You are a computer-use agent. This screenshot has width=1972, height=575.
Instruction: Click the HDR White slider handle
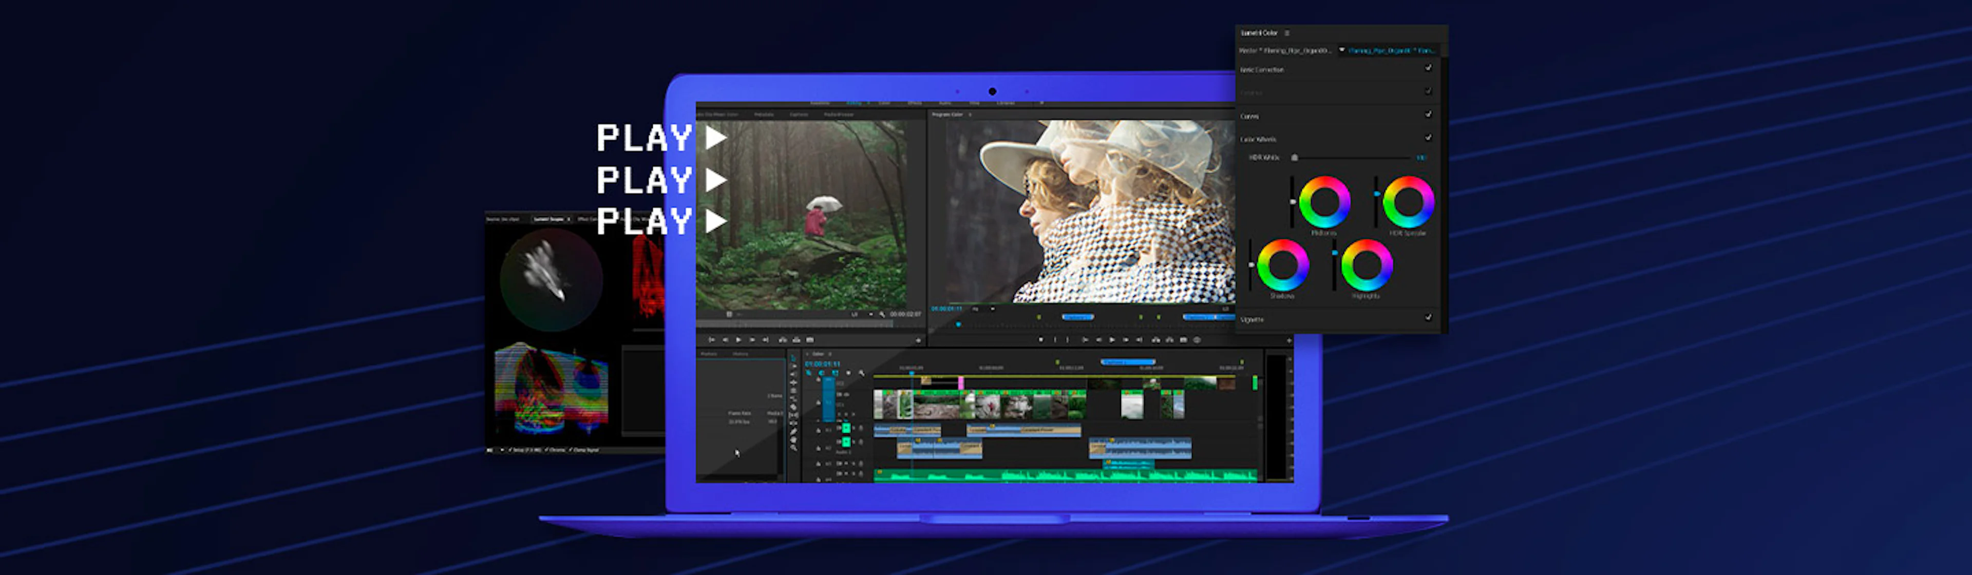[1295, 158]
